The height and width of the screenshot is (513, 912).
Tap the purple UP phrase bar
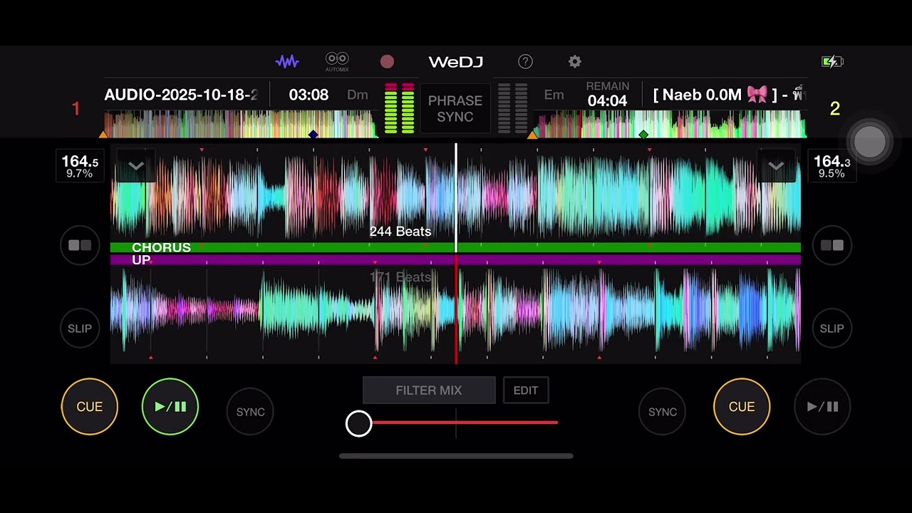(456, 260)
